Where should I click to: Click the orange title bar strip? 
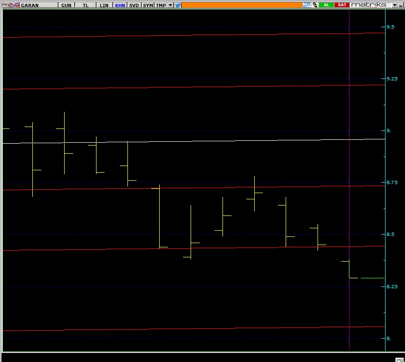click(x=242, y=5)
